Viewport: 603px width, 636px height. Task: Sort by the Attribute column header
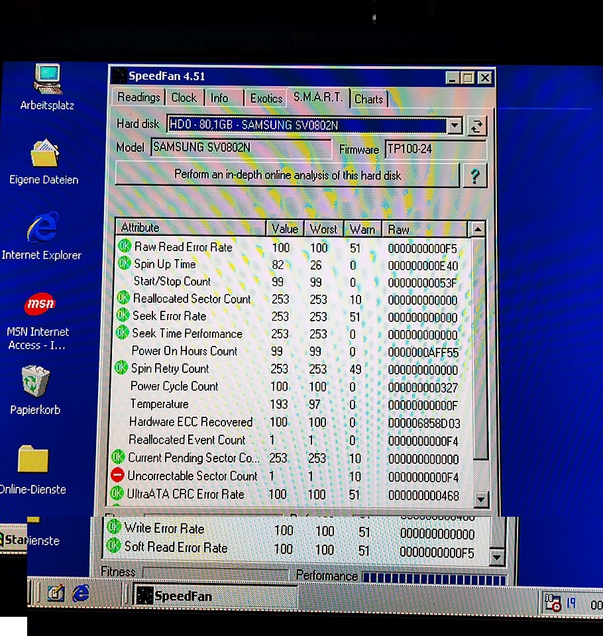[x=191, y=227]
